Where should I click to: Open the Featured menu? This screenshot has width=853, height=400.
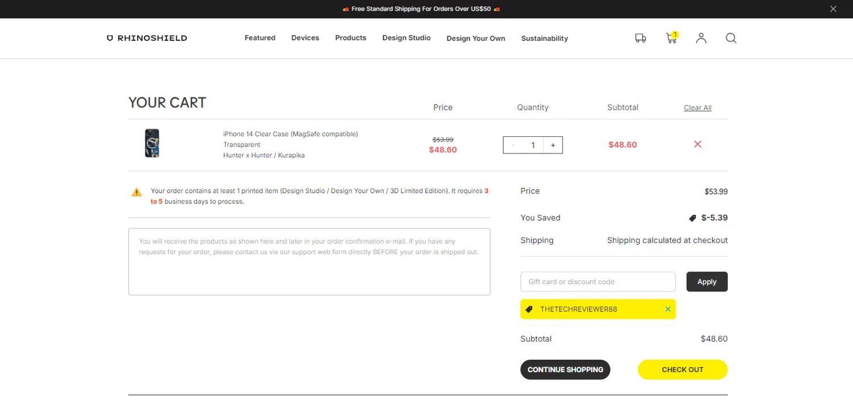click(260, 38)
